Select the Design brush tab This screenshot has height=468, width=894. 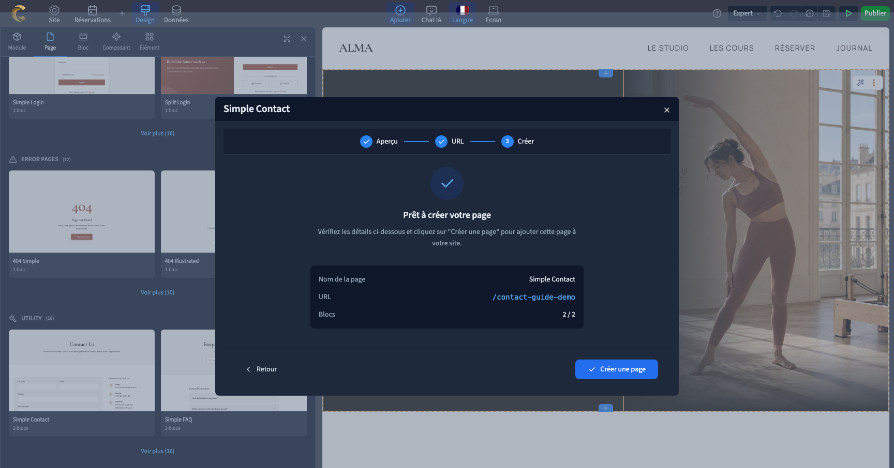145,14
